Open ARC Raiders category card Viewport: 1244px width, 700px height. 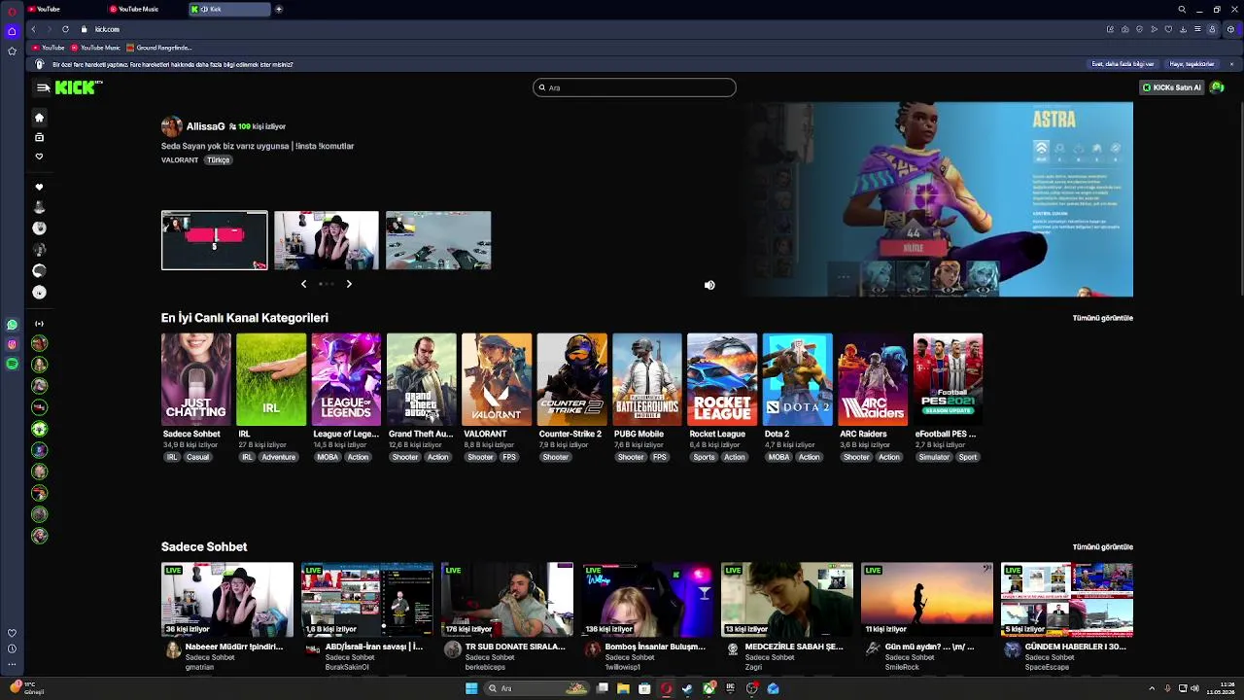point(873,379)
